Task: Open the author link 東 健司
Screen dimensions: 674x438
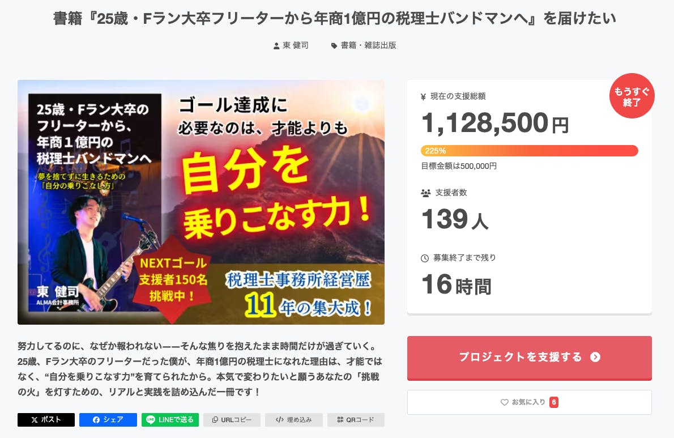Action: coord(296,45)
